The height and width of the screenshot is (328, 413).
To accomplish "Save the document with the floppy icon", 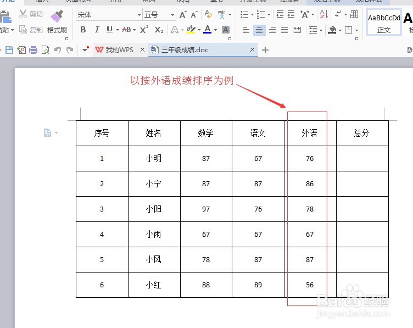I will [x=9, y=50].
